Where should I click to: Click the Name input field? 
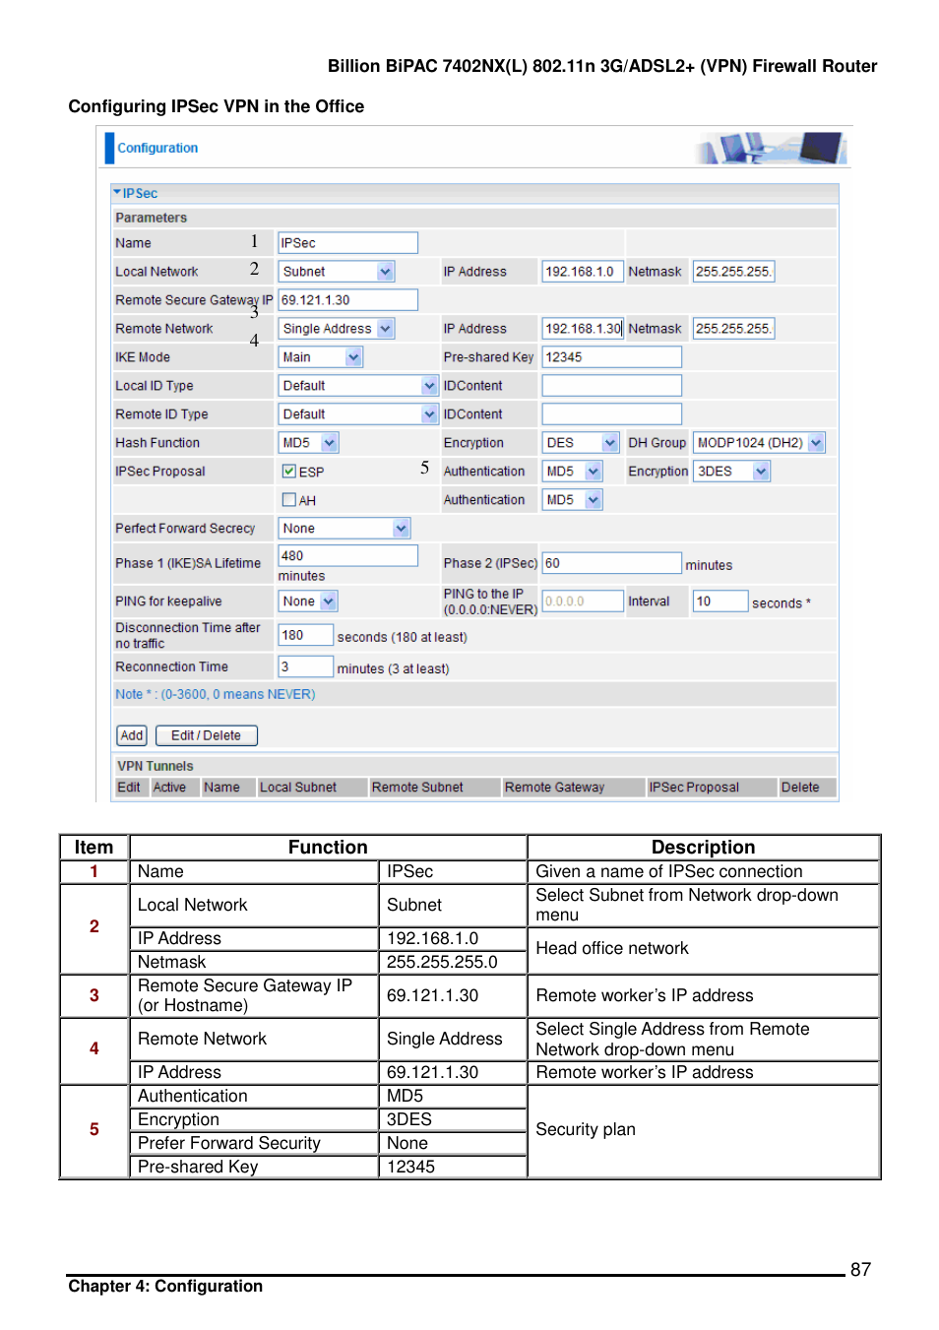[348, 243]
